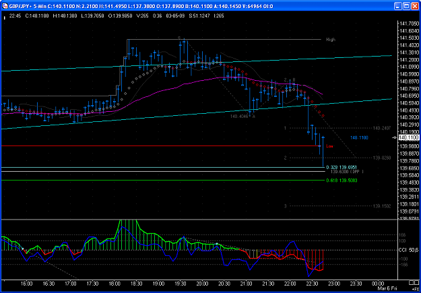Click the first small square icon above +FX
Viewport: 421px width, 293px height.
(411, 282)
